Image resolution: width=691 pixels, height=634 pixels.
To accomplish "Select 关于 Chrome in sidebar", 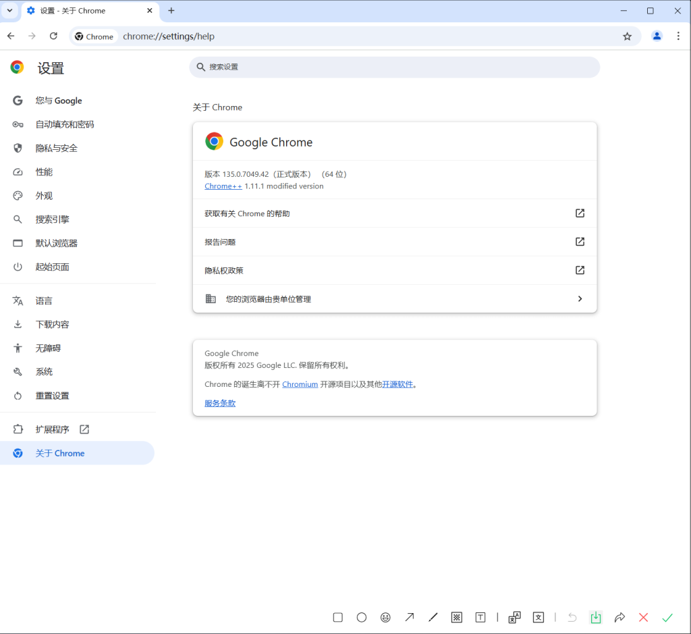I will tap(77, 453).
